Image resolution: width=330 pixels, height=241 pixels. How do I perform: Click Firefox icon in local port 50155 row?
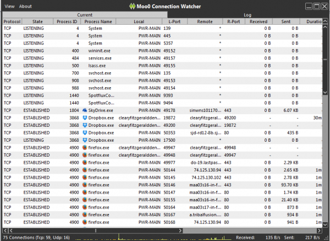85,200
